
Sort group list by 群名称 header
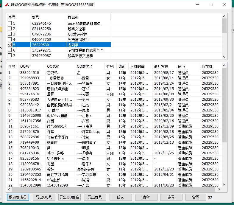point(88,17)
